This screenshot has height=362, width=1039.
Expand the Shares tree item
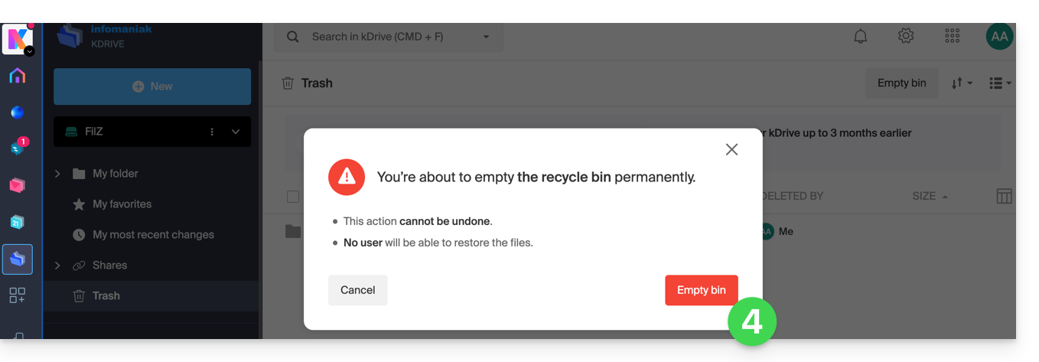pos(57,266)
